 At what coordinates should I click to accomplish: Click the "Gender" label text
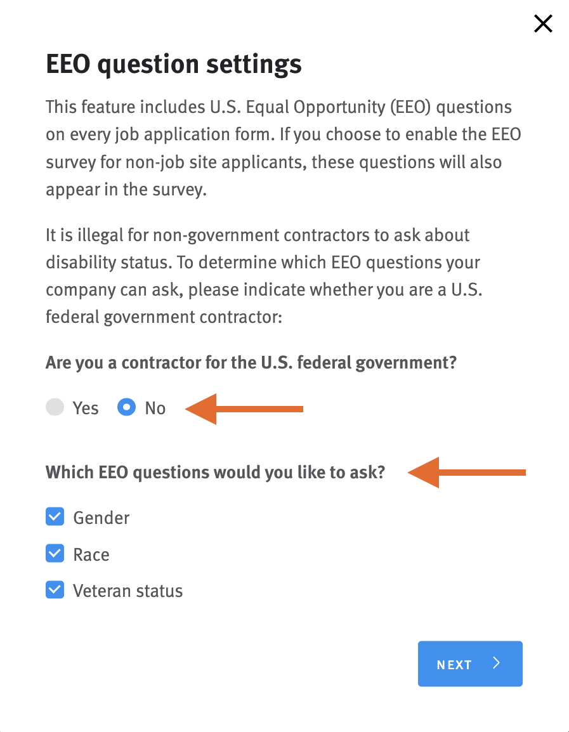(x=101, y=518)
